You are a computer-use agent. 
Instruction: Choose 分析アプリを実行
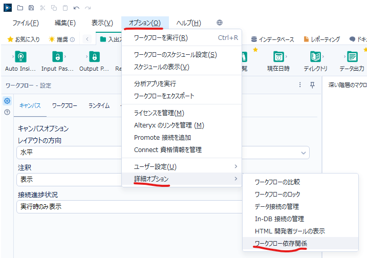[x=182, y=83]
